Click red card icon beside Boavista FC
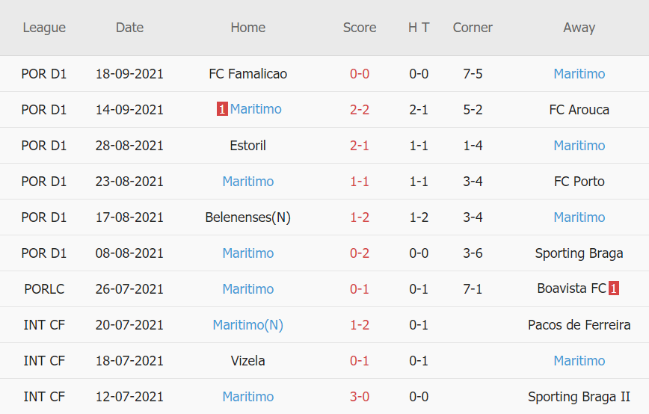649x414 pixels. 614,289
